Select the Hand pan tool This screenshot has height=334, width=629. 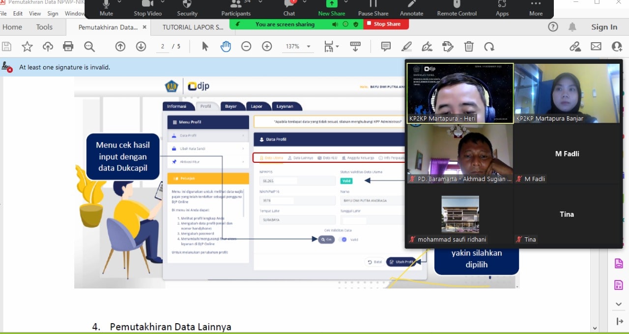226,47
